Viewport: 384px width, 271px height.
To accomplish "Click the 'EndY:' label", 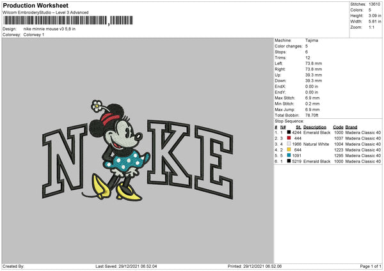I will pos(280,92).
